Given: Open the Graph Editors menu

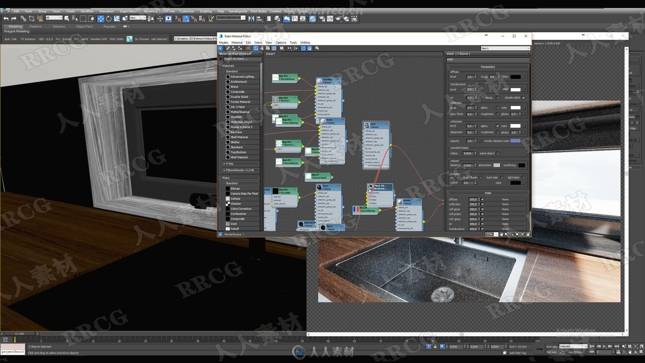Looking at the screenshot, I should click(x=129, y=11).
